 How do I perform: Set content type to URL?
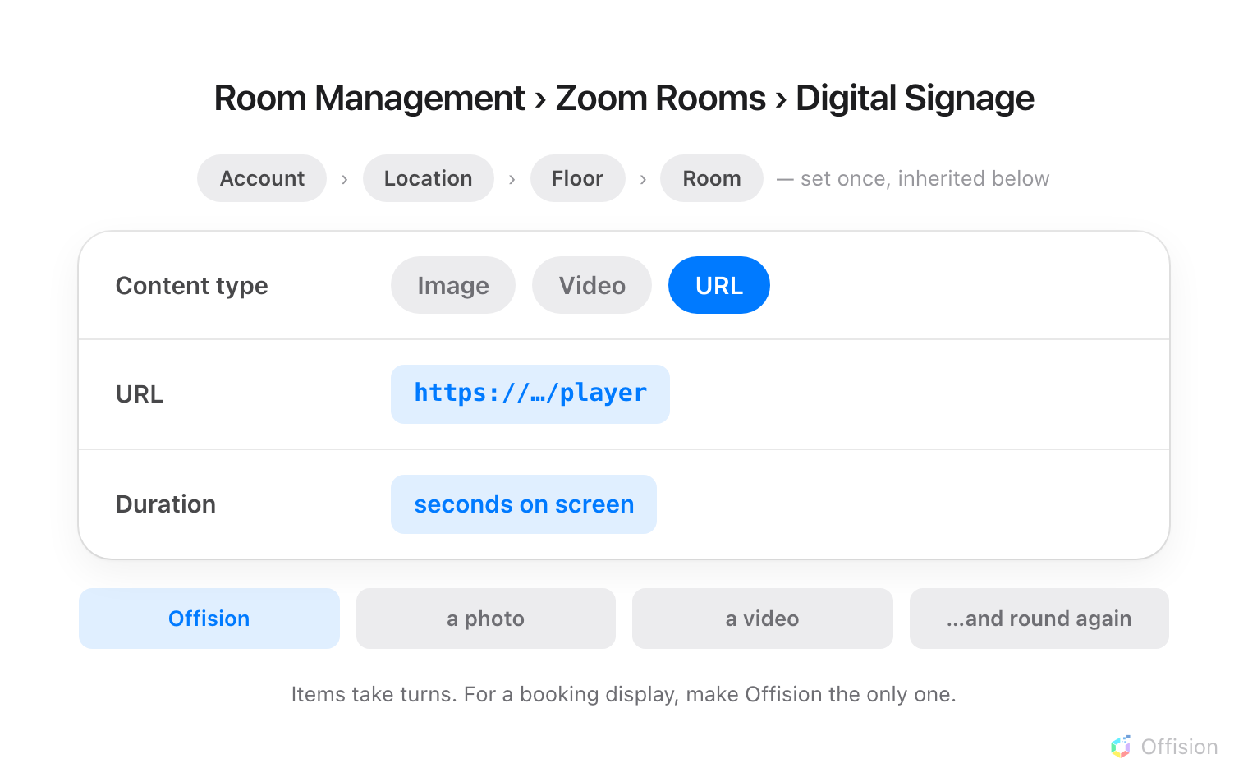719,285
